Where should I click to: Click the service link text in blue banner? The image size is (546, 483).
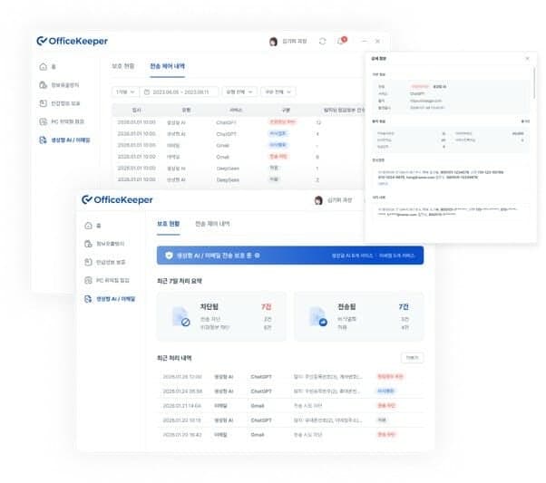373,256
